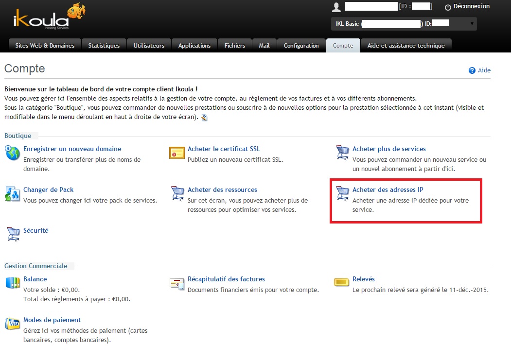Go to the Mail tab
511x361 pixels.
tap(264, 46)
